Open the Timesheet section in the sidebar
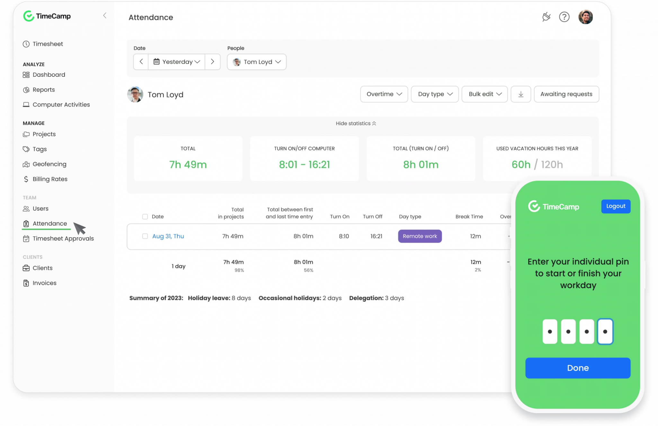This screenshot has height=426, width=658. 47,44
